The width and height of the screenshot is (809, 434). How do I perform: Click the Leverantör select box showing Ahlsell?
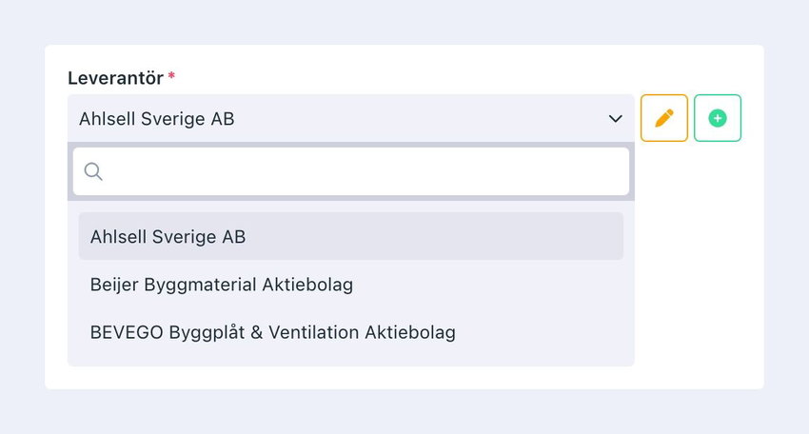point(351,118)
